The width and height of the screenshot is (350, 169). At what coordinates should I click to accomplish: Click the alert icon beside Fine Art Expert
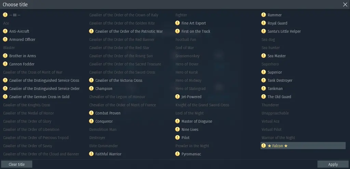(177, 23)
